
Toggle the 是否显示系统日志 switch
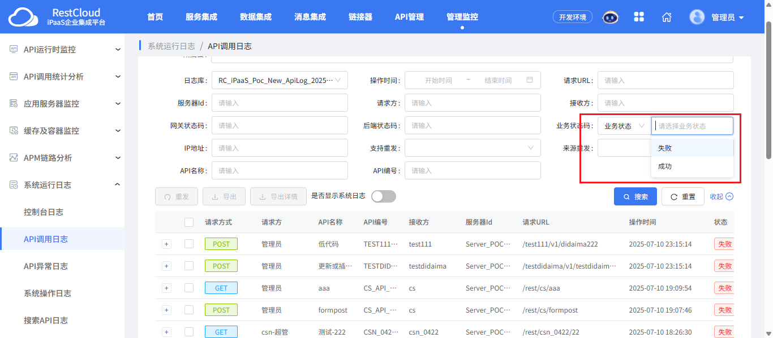(384, 196)
